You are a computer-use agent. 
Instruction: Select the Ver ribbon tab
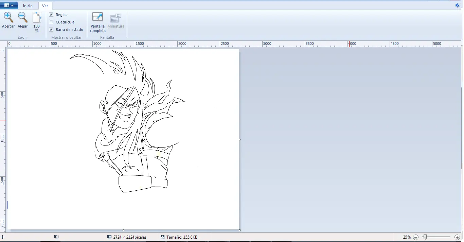(x=45, y=6)
